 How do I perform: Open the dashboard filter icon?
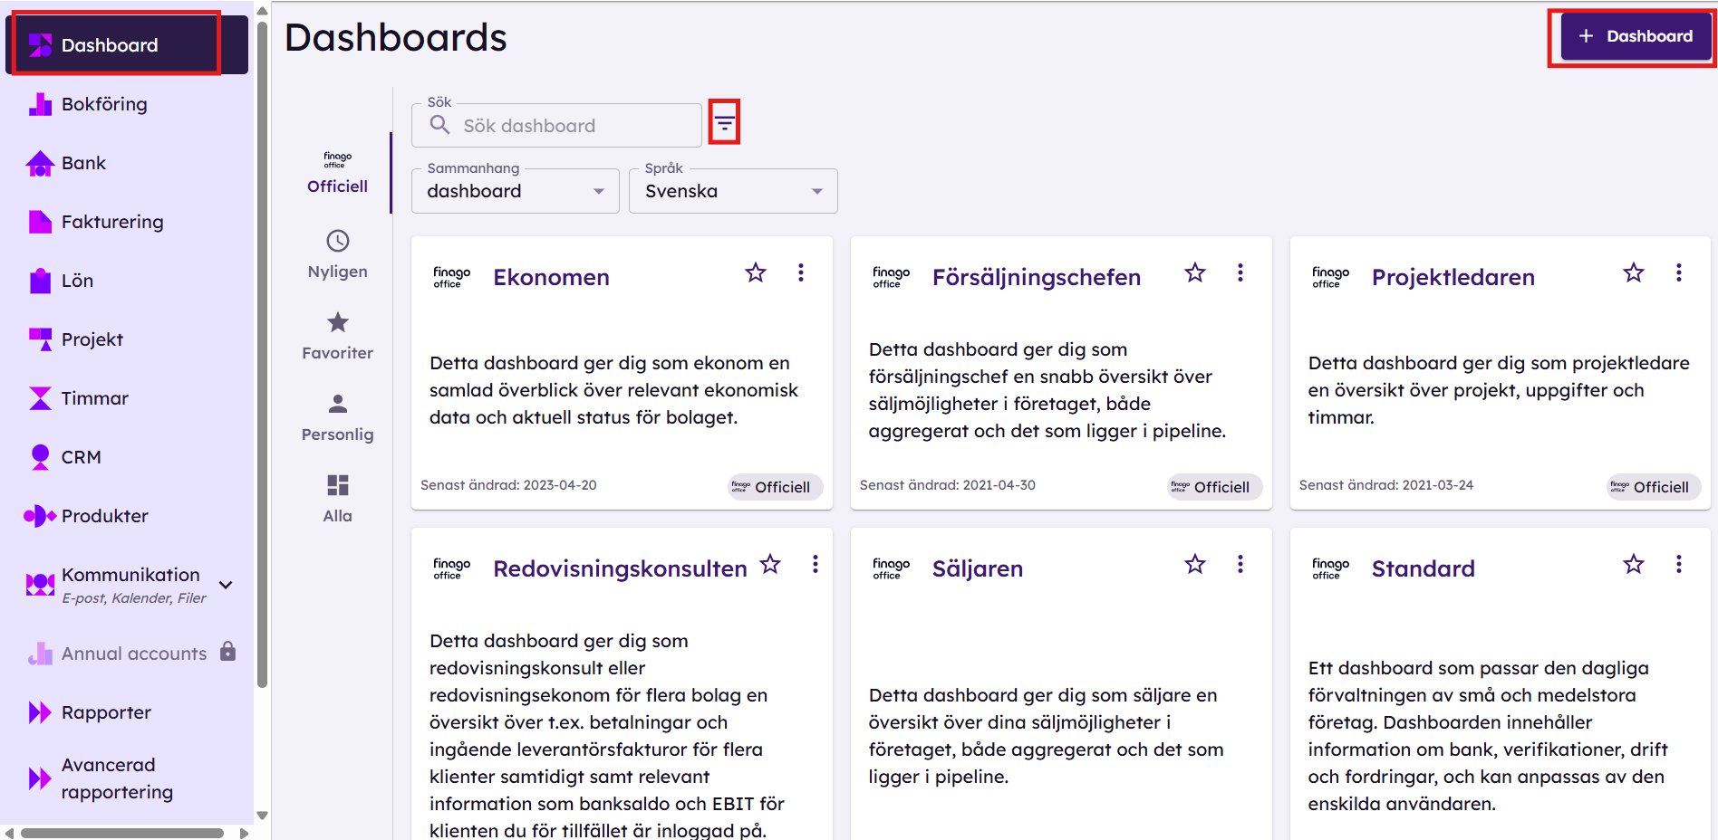coord(724,122)
